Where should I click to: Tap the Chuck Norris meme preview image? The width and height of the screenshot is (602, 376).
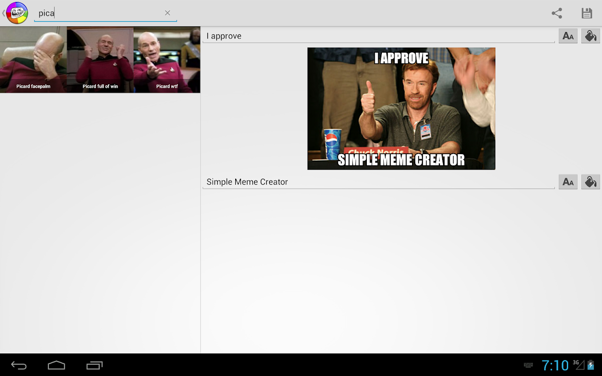[401, 109]
